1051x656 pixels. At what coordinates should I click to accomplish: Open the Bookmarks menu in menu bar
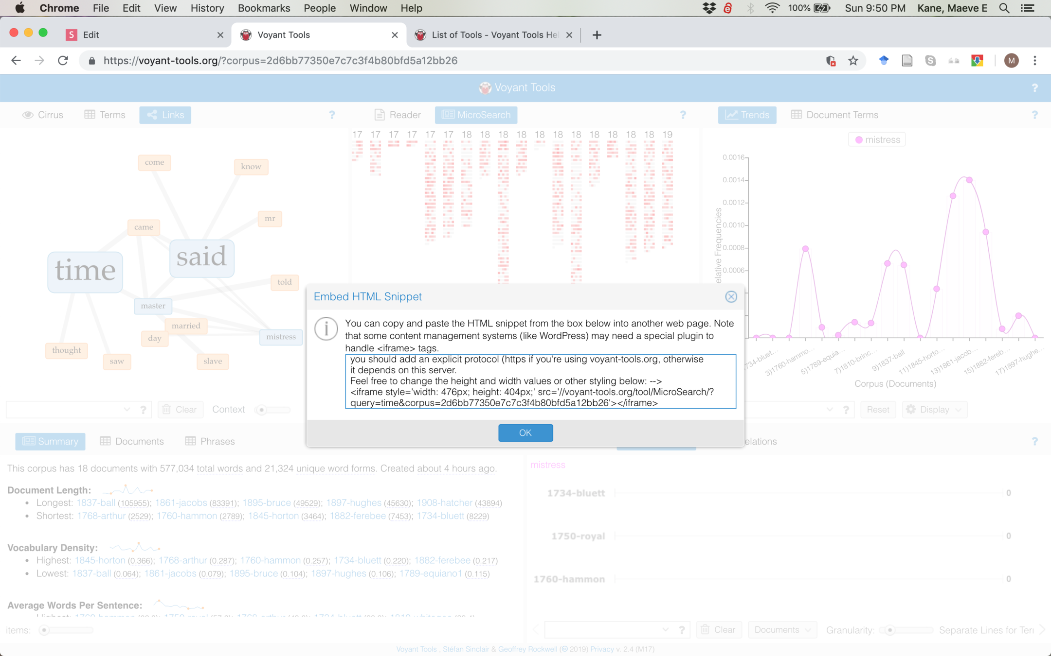(x=264, y=8)
